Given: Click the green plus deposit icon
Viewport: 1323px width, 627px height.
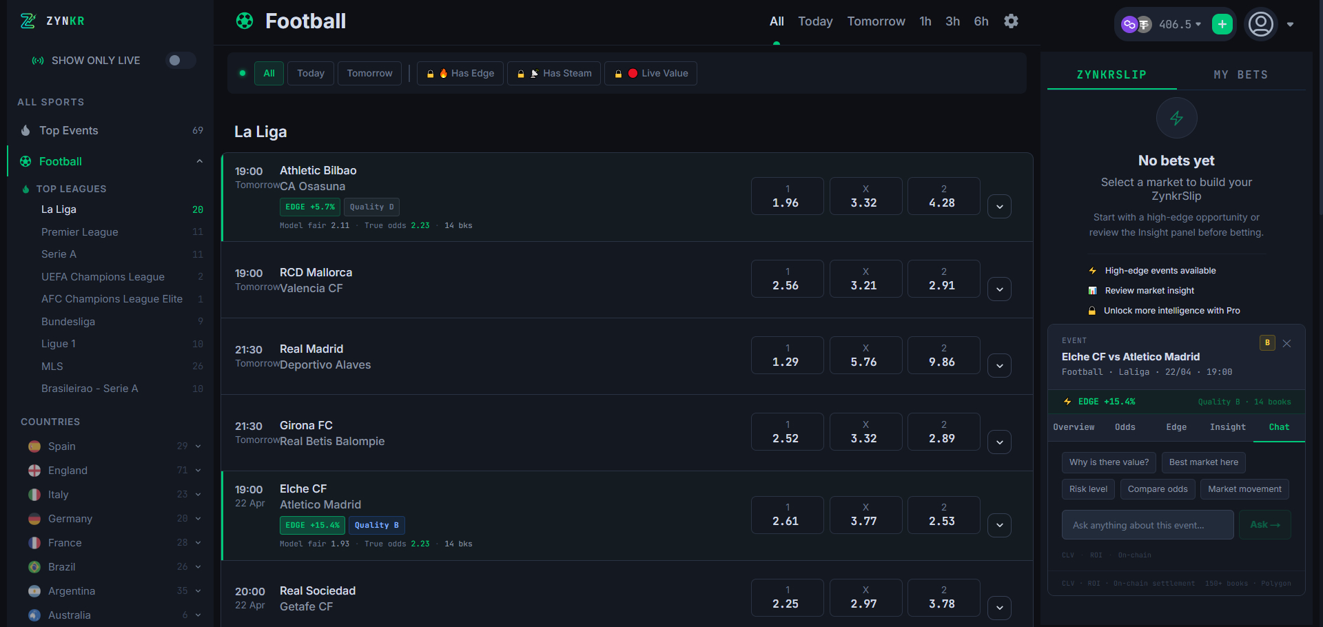Looking at the screenshot, I should click(1222, 23).
